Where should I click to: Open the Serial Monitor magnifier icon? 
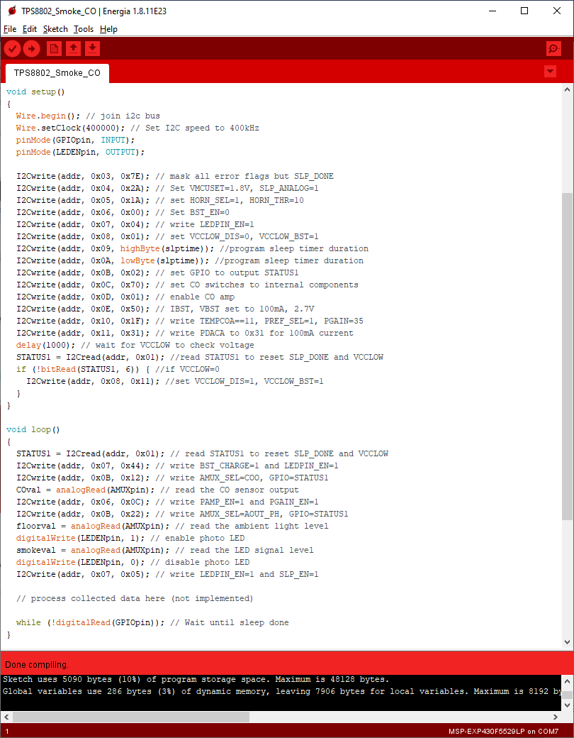pyautogui.click(x=553, y=48)
